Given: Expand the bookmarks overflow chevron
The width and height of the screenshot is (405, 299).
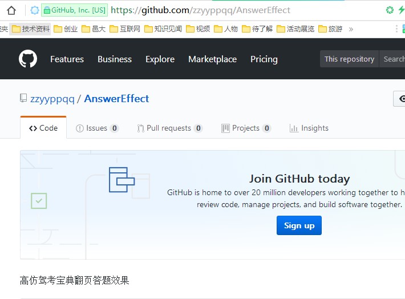Looking at the screenshot, I should click(351, 29).
